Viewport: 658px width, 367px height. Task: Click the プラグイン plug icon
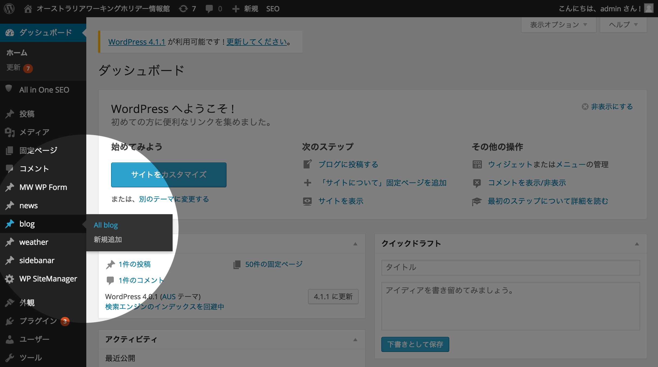(x=10, y=321)
